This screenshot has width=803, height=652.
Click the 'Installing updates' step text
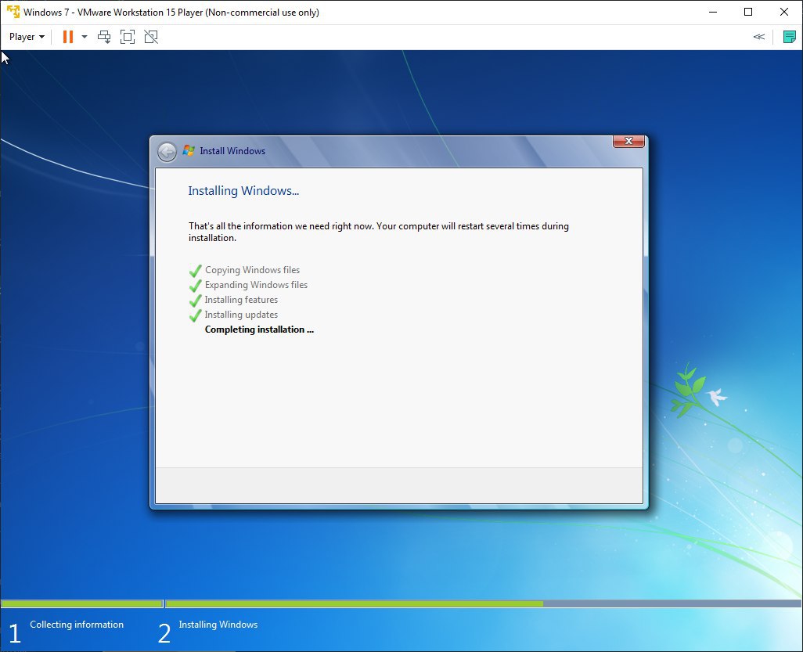pos(241,315)
